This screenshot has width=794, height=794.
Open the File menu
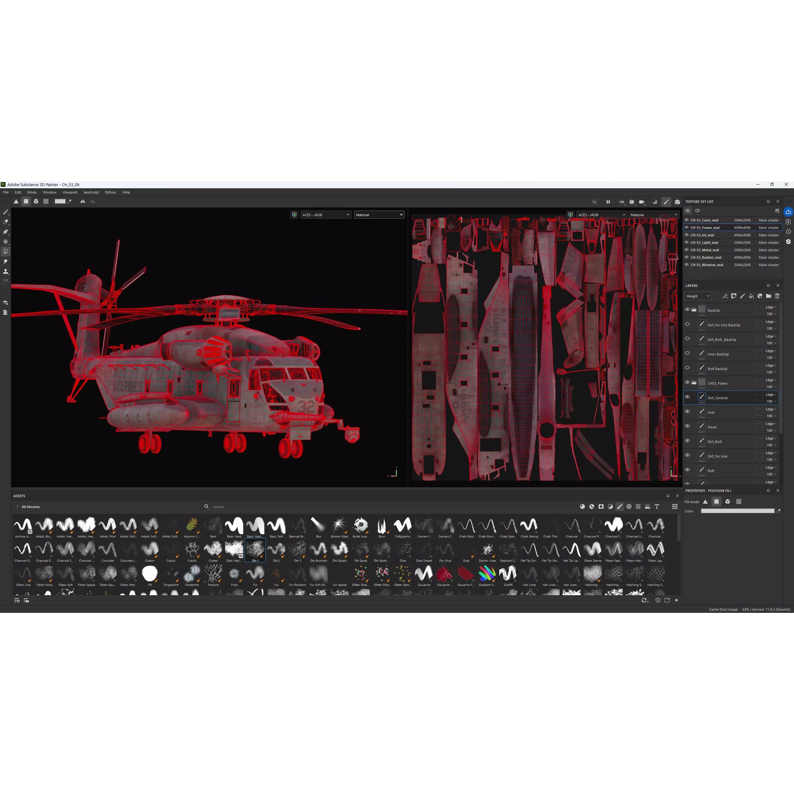coord(6,192)
